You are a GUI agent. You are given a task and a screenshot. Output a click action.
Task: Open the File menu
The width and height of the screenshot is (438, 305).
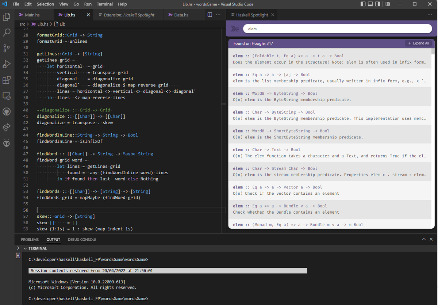point(16,4)
